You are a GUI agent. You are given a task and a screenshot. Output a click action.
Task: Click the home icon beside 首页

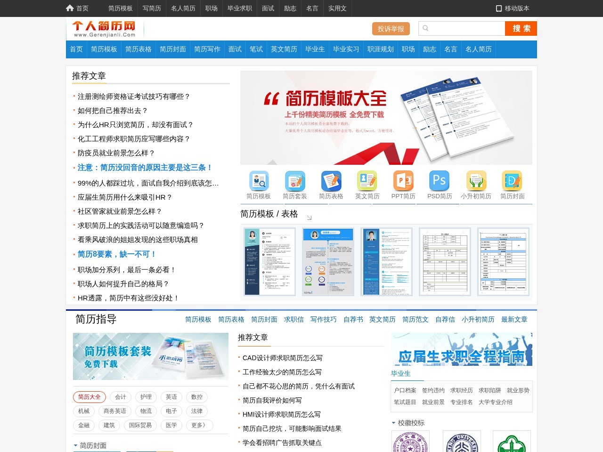(69, 8)
